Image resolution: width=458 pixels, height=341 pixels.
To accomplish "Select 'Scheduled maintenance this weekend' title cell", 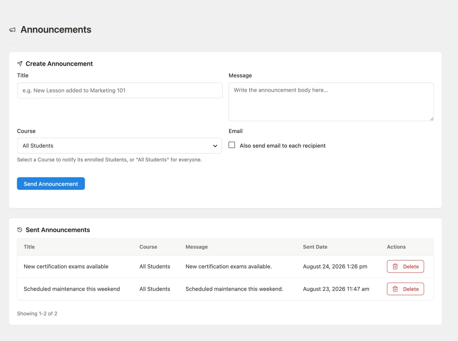I will pos(72,289).
